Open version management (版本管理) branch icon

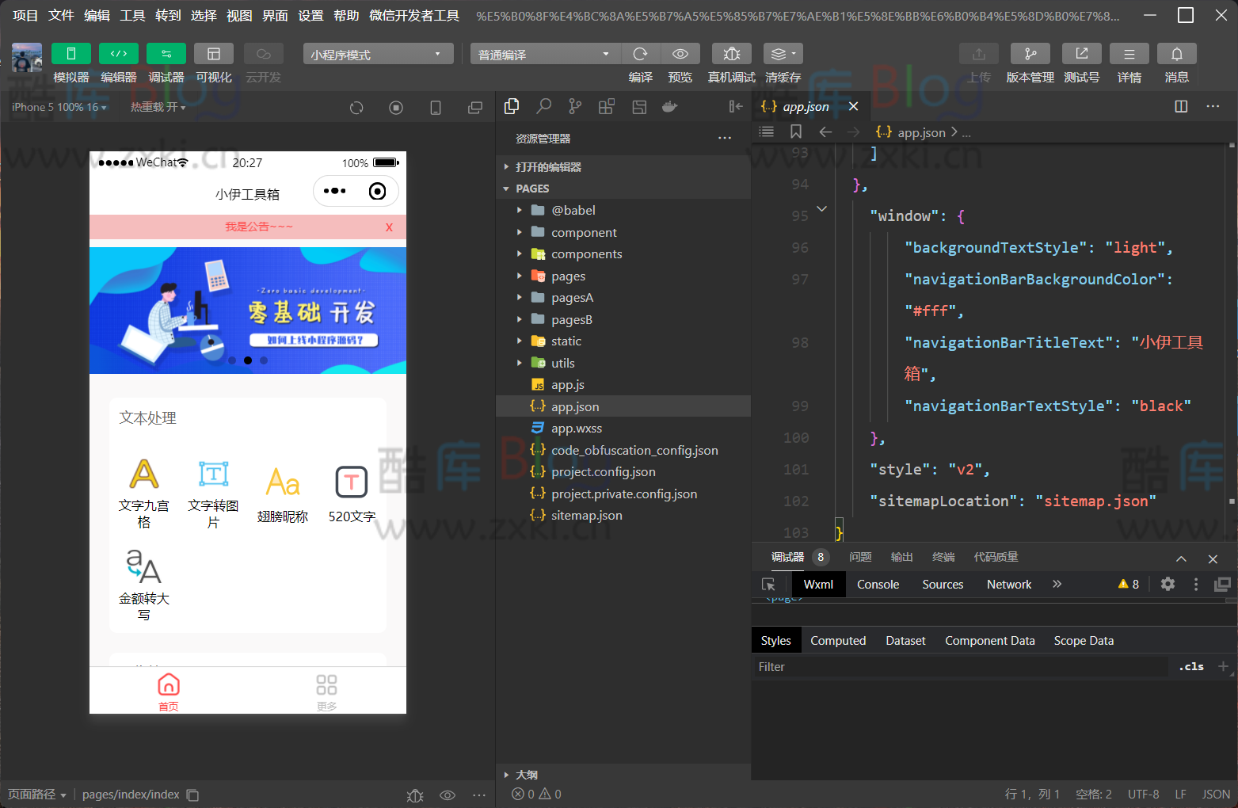[x=1030, y=54]
